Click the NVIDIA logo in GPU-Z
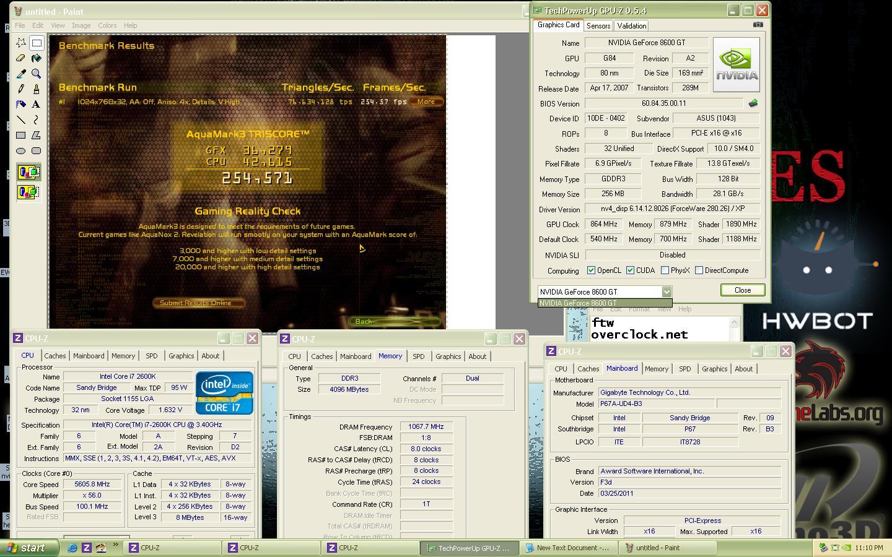 (737, 65)
